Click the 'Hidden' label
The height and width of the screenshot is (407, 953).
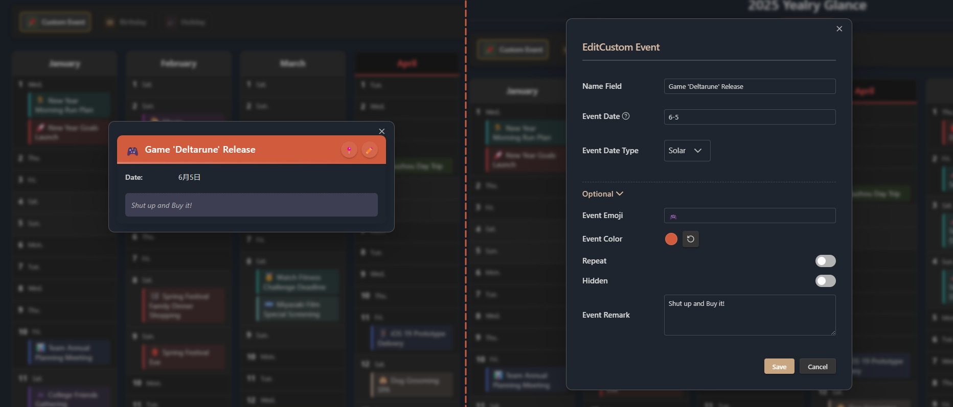(x=595, y=281)
